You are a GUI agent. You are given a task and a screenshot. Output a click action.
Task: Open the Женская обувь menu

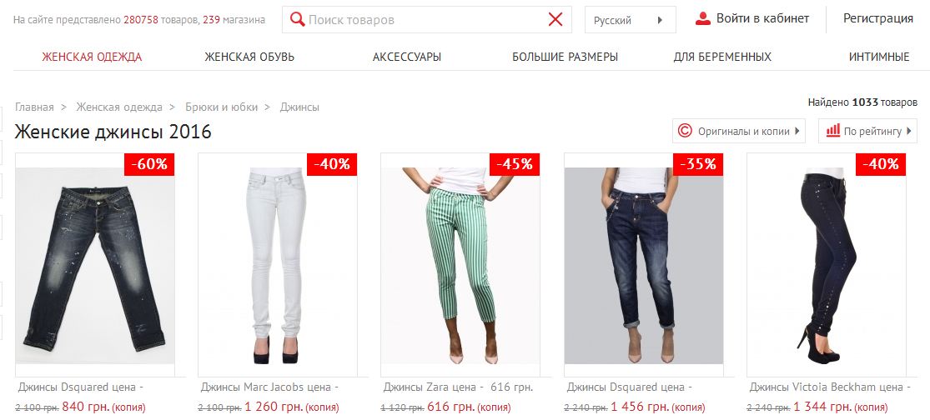[249, 57]
